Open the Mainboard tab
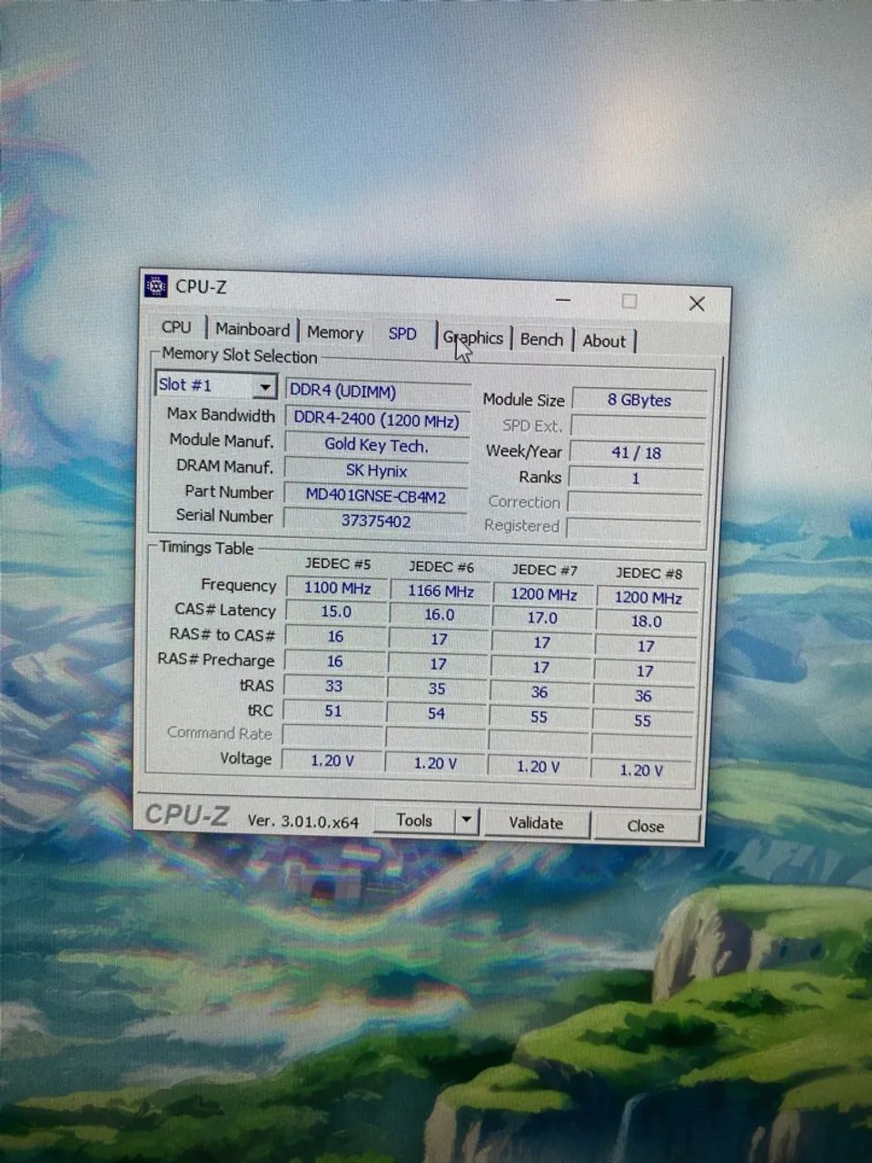Image resolution: width=872 pixels, height=1163 pixels. point(253,330)
